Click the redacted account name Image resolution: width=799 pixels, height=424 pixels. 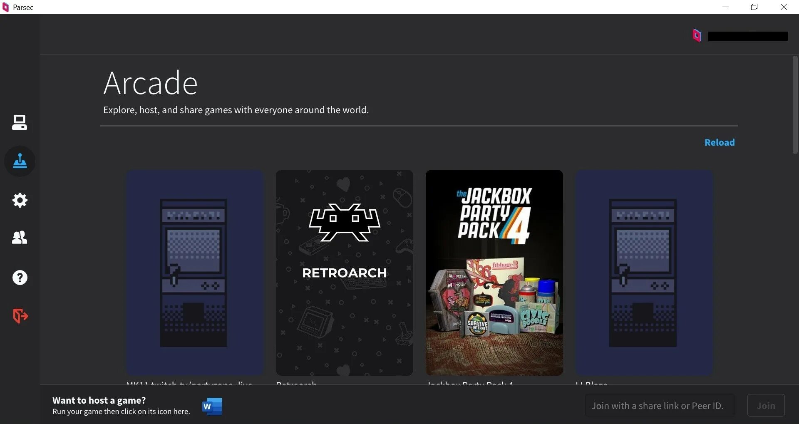[x=748, y=36]
